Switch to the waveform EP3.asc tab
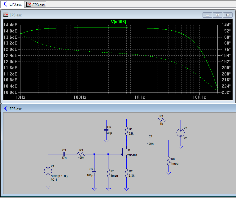 (x=36, y=4)
